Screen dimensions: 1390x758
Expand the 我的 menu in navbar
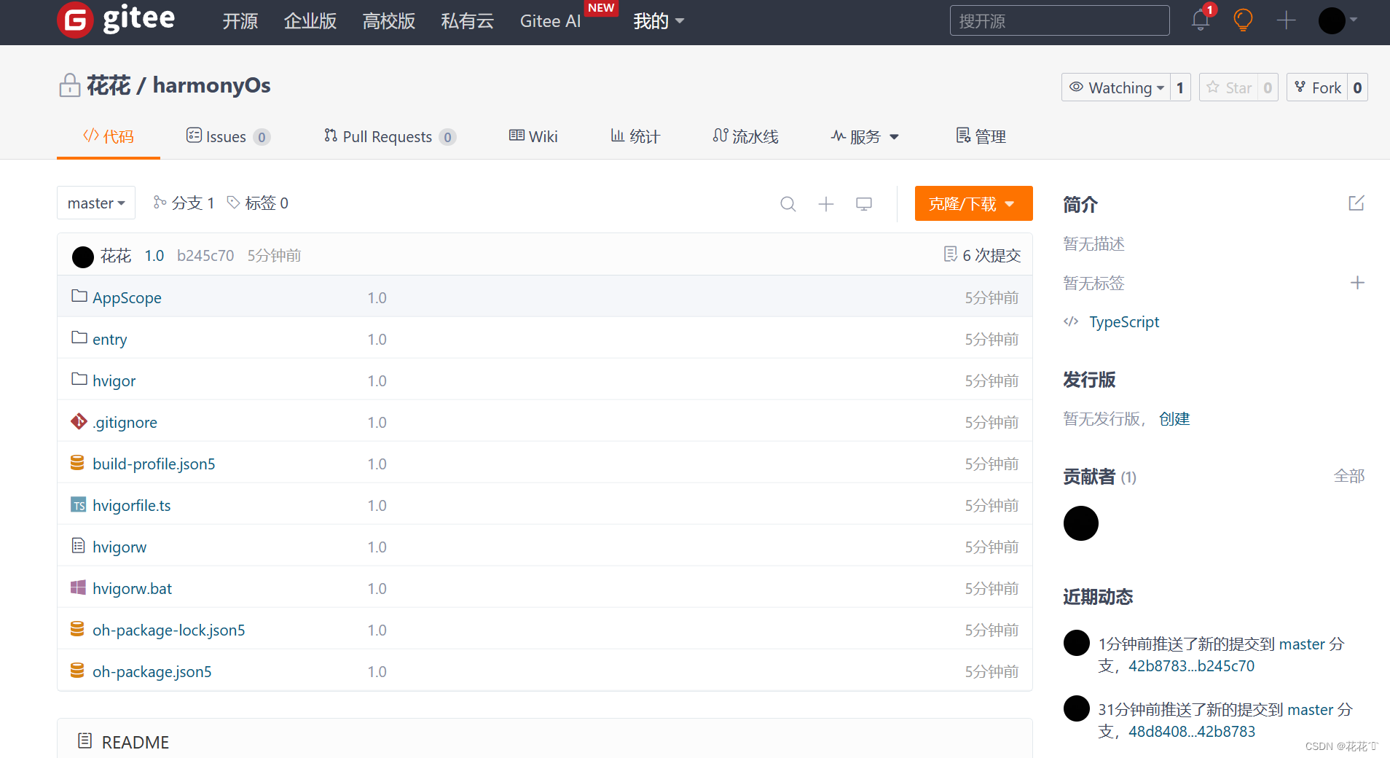pos(659,21)
